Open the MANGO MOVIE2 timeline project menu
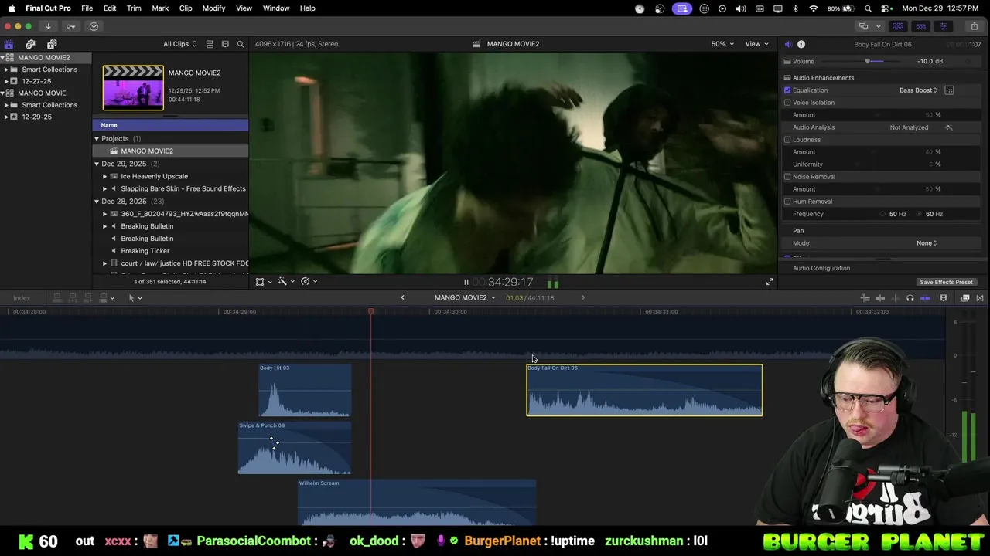The image size is (990, 556). tap(465, 297)
